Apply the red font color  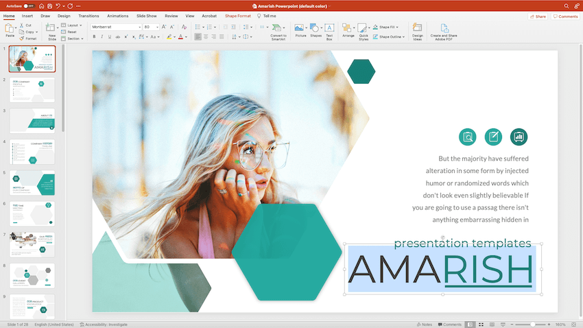click(x=180, y=37)
